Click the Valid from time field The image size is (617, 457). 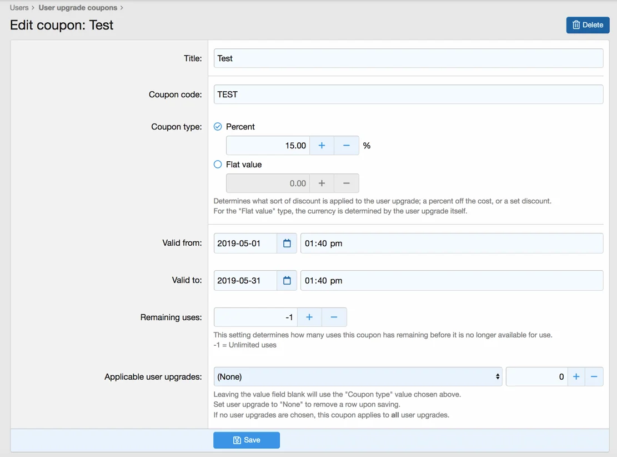pyautogui.click(x=451, y=244)
